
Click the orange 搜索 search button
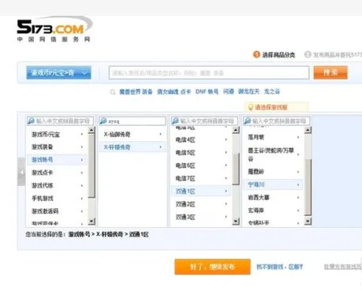pos(330,72)
